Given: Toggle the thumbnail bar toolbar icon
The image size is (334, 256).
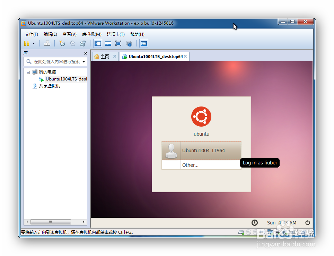Looking at the screenshot, I should 108,43.
